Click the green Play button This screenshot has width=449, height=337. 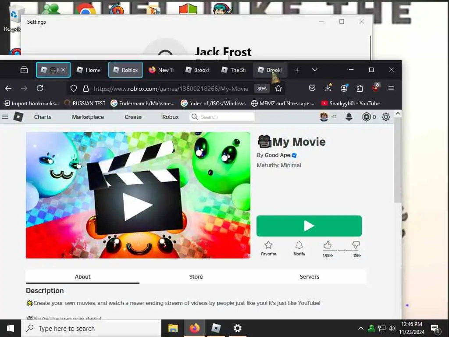click(309, 226)
